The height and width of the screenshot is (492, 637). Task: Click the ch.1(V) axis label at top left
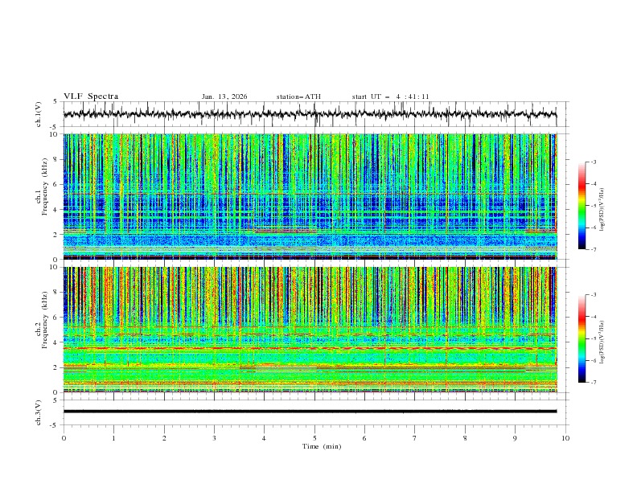click(x=38, y=114)
